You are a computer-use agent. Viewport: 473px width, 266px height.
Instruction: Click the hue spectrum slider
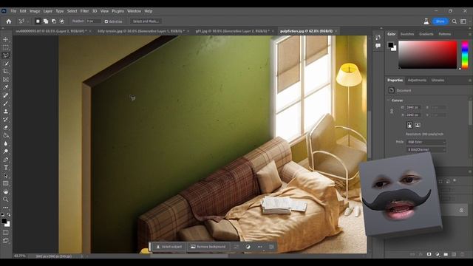pos(465,55)
